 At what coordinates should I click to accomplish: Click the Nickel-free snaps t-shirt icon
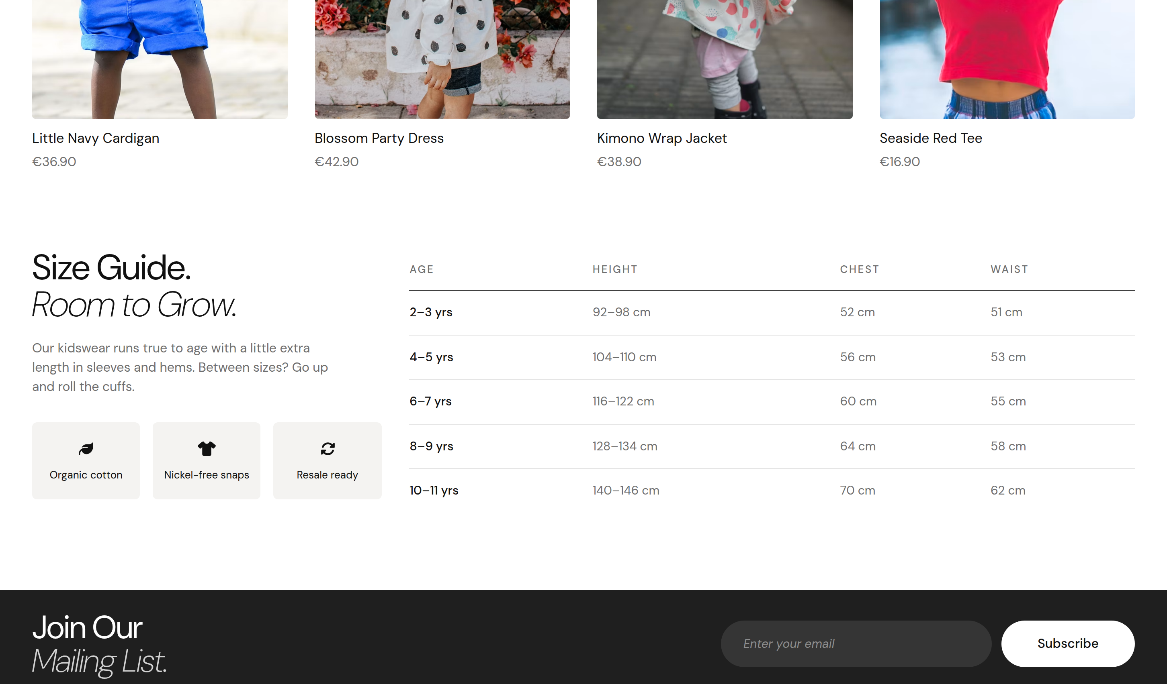coord(207,449)
